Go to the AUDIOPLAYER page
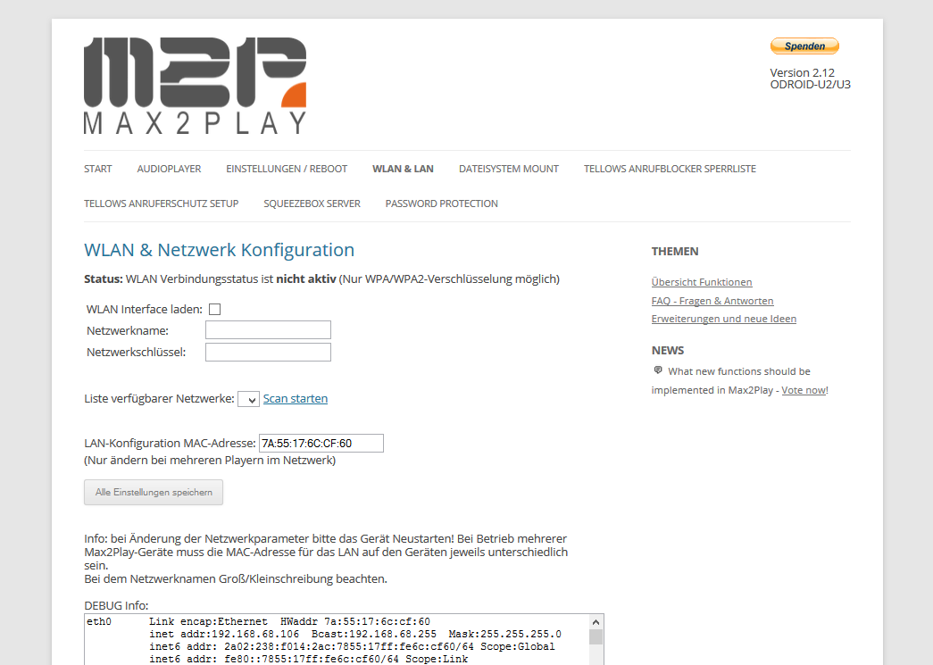The width and height of the screenshot is (933, 665). pyautogui.click(x=169, y=169)
